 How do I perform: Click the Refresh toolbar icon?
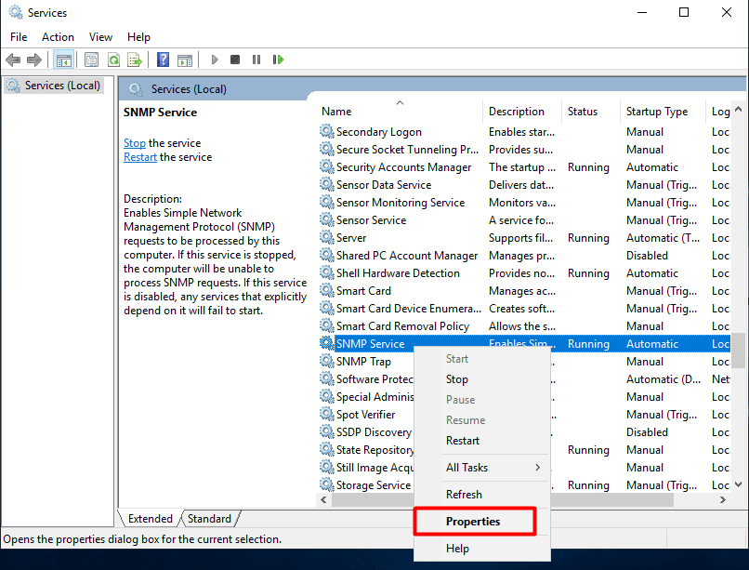point(113,60)
